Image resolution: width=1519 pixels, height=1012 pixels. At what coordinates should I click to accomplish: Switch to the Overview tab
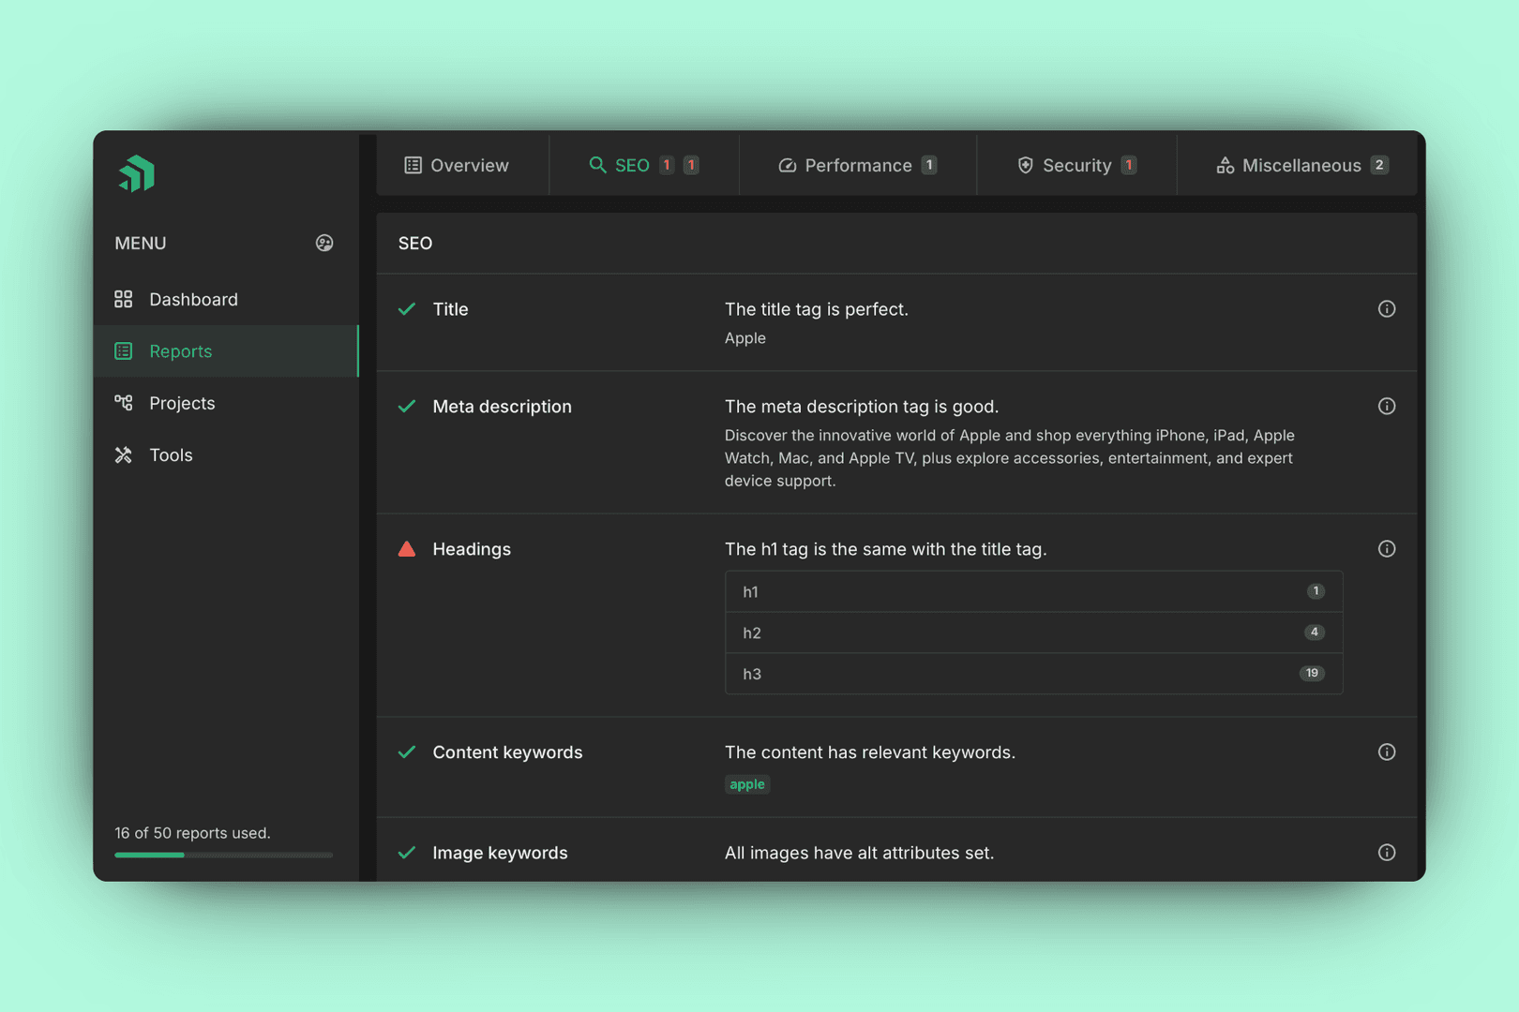458,166
